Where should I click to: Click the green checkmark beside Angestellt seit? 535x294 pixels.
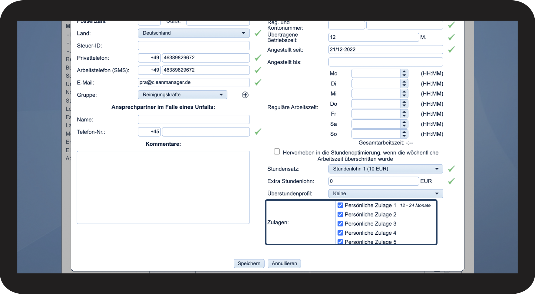[x=451, y=50]
